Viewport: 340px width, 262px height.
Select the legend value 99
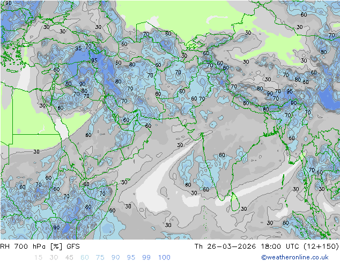tap(146, 258)
